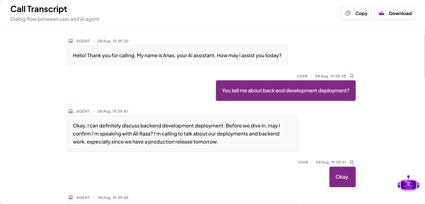Open the purple robot chatbot widget
The height and width of the screenshot is (204, 425).
point(408,184)
